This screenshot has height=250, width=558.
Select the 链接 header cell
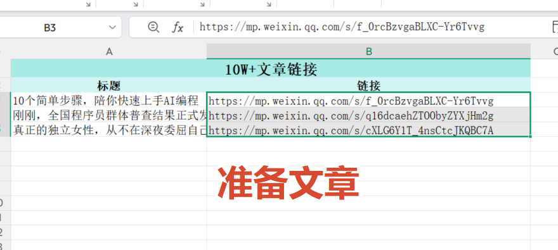[368, 85]
